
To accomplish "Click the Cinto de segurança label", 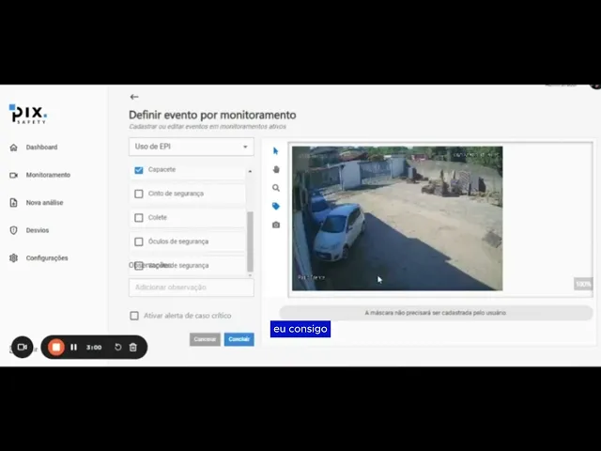I will pyautogui.click(x=176, y=194).
